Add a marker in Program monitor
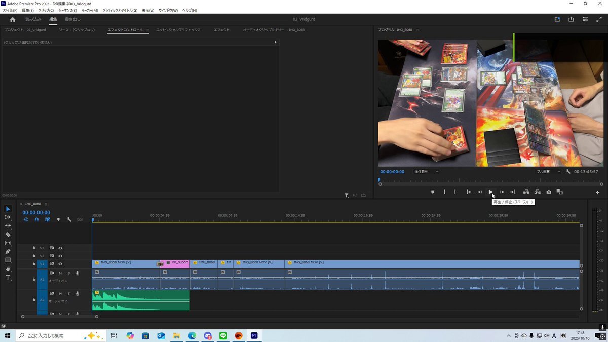Screen dimensions: 608x342 [x=433, y=192]
